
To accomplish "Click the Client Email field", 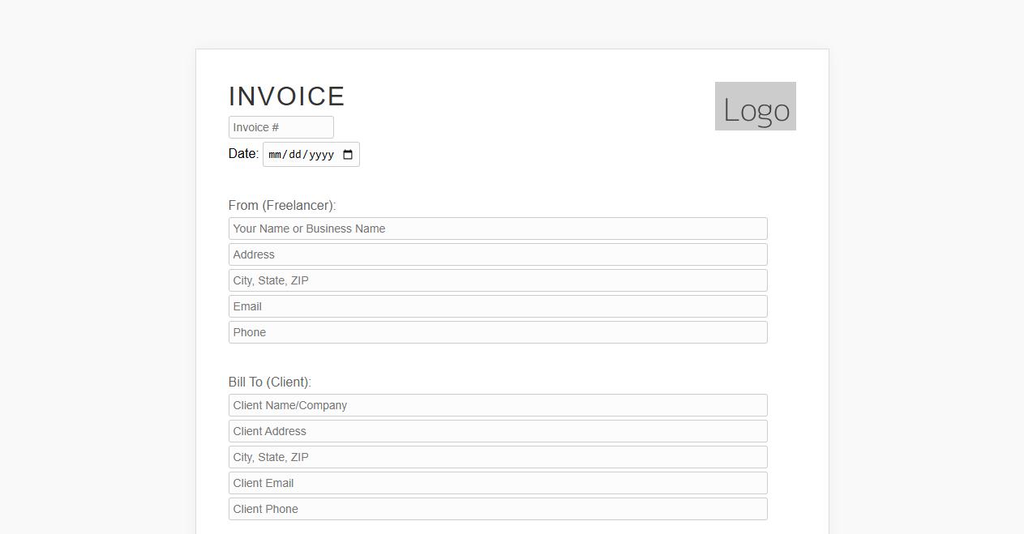I will pos(498,483).
